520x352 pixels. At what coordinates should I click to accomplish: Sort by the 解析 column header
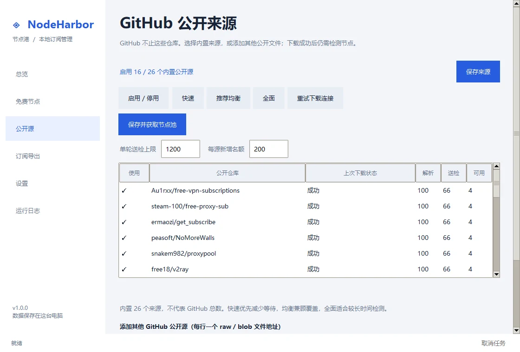pos(428,173)
